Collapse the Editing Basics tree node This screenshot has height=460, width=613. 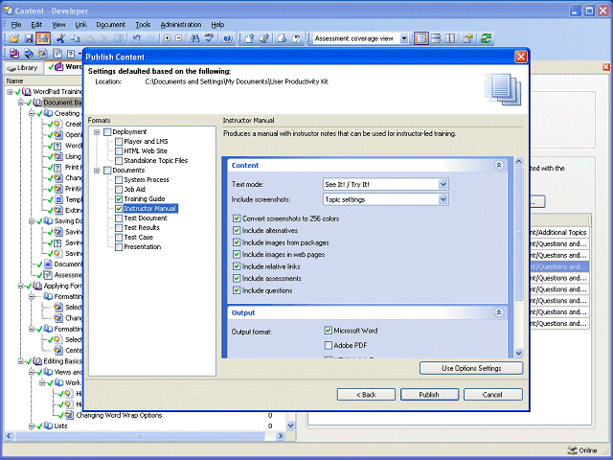tap(21, 361)
